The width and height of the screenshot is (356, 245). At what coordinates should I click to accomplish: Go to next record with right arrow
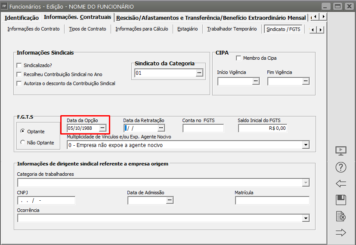pos(341,233)
